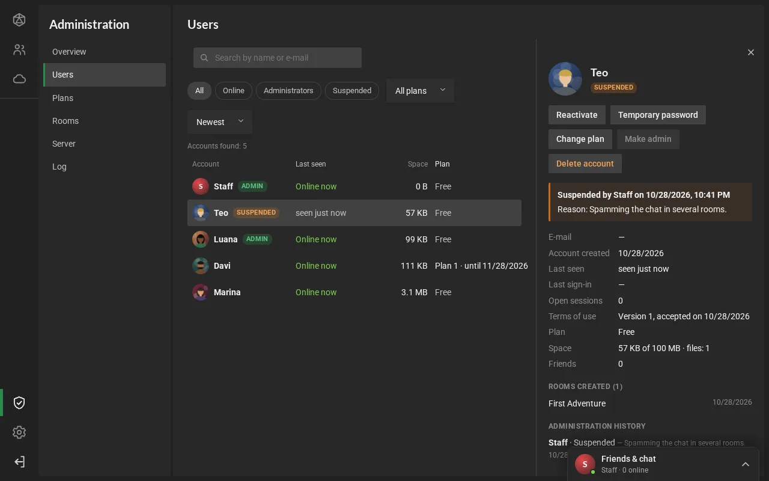
Task: Open the All plans dropdown
Action: pos(421,91)
